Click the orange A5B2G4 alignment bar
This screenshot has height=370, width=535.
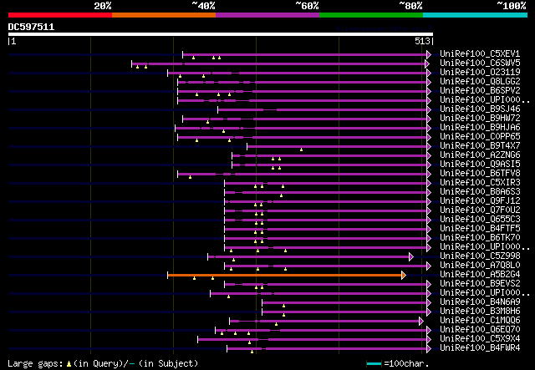coord(284,275)
